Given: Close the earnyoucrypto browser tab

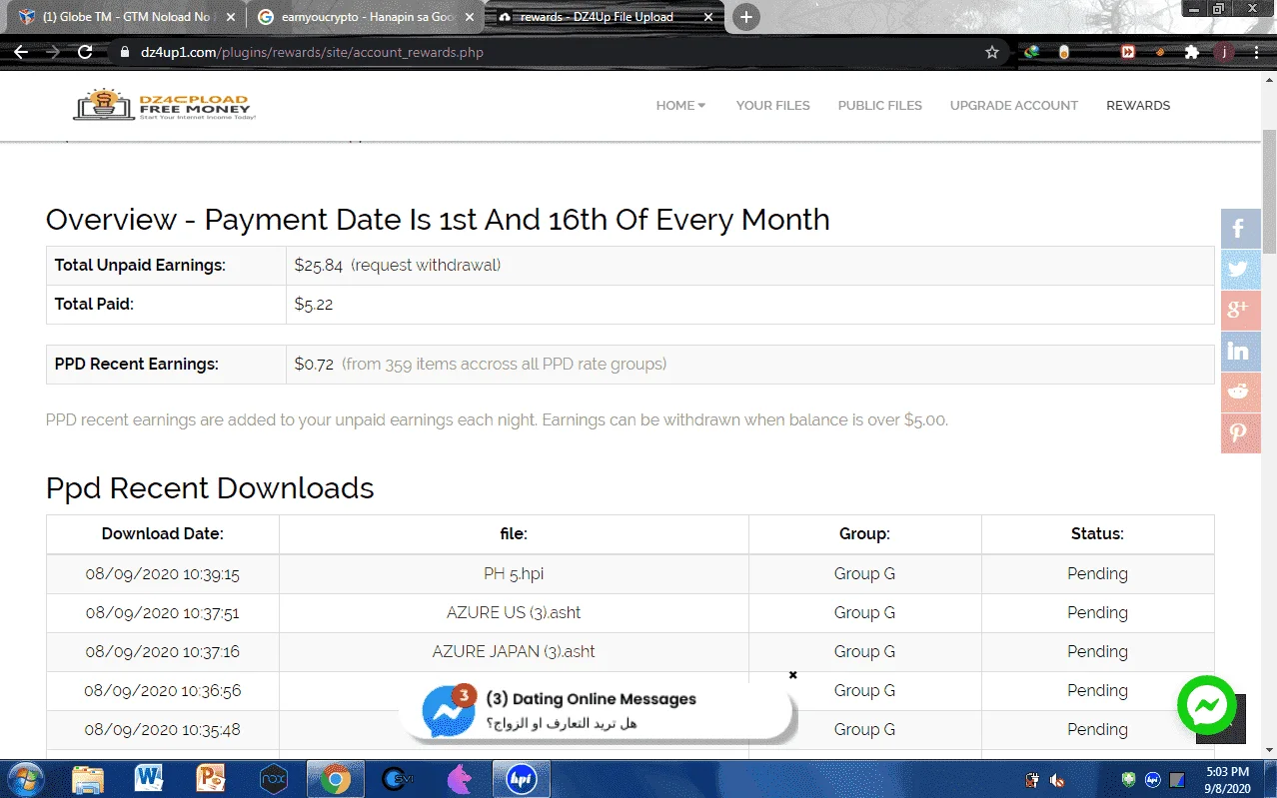Looking at the screenshot, I should tap(470, 17).
